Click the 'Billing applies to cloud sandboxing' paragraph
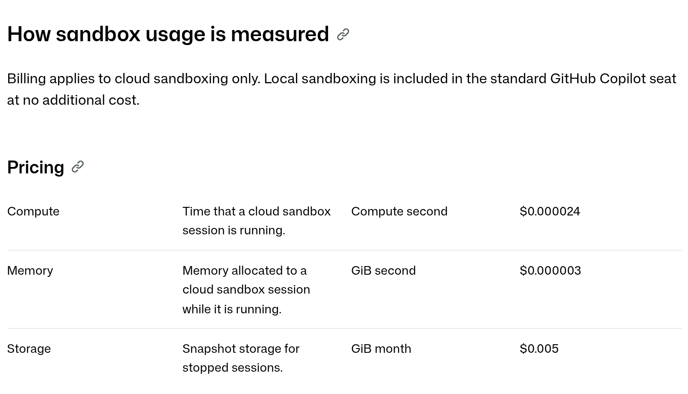 tap(342, 89)
